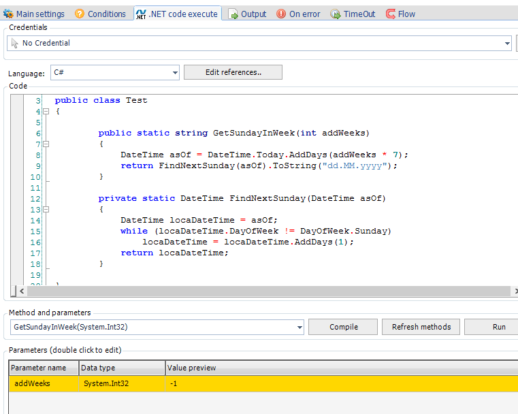
Task: Click the Main settings gear icon
Action: [x=8, y=14]
